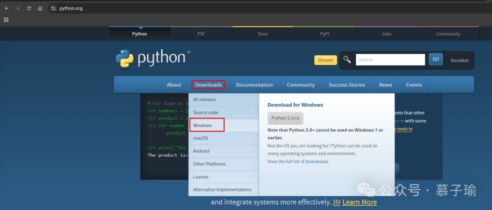This screenshot has width=492, height=210.
Task: Focus the Search input field
Action: pos(390,60)
